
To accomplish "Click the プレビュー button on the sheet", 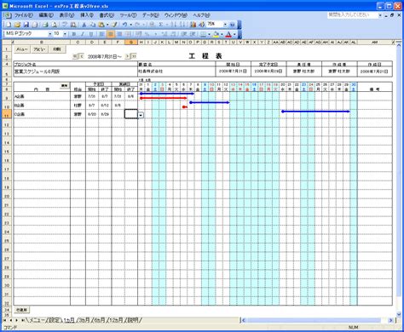I will click(x=39, y=49).
